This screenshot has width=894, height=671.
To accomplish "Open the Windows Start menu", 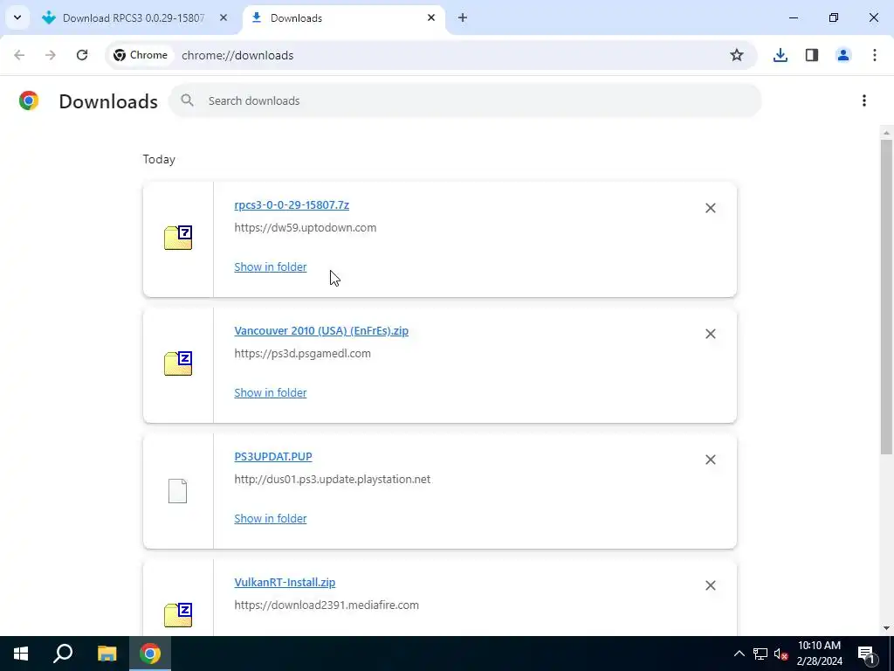I will click(x=21, y=654).
